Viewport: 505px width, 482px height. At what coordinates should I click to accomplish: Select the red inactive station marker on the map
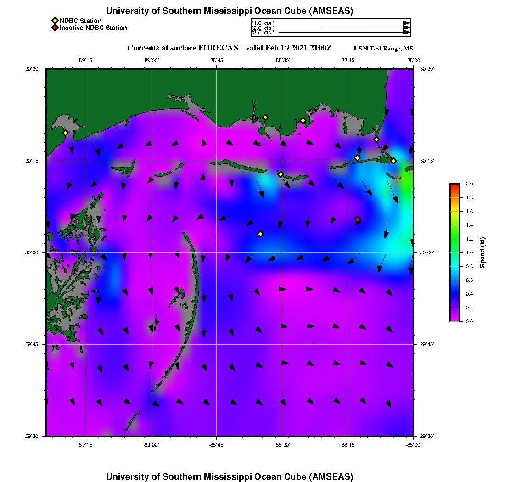coord(358,219)
